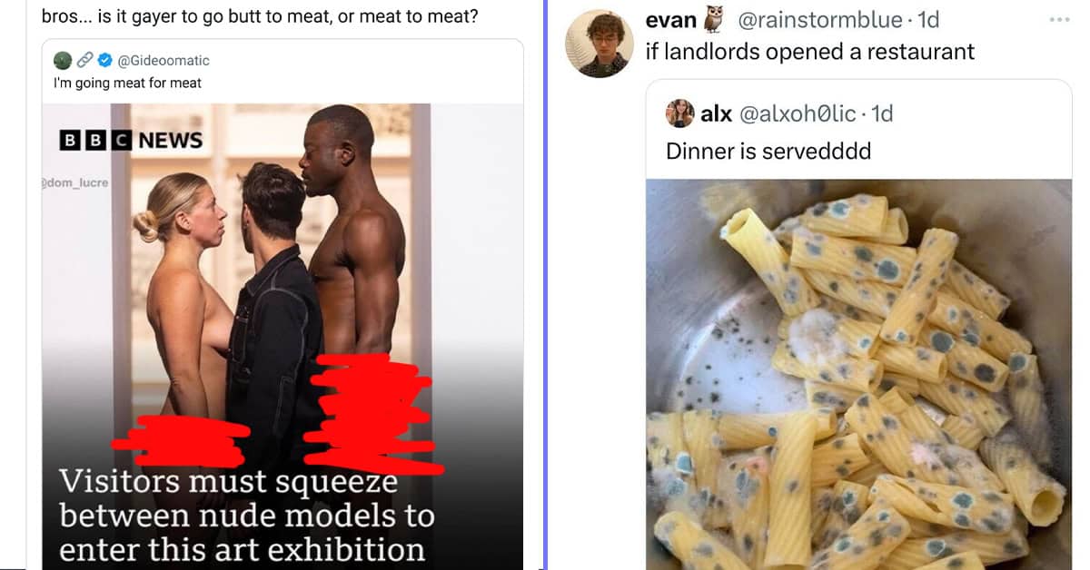The width and height of the screenshot is (1090, 570).
Task: Click the small alx profile avatar
Action: (679, 113)
